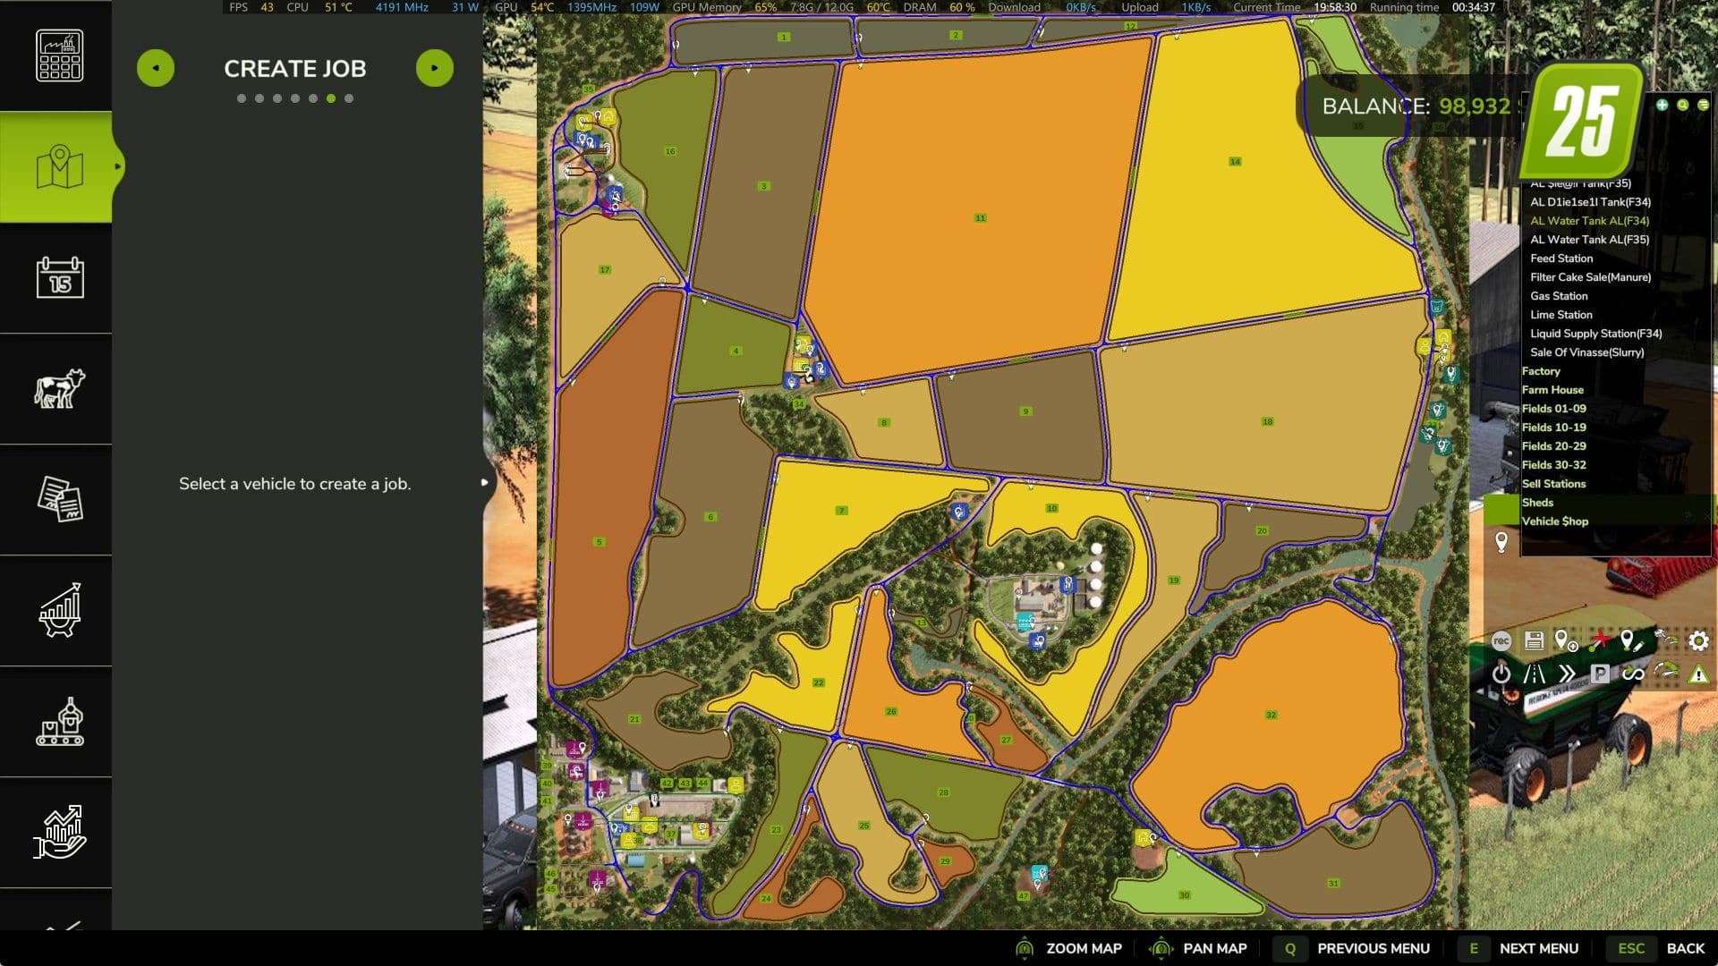This screenshot has height=966, width=1718.
Task: Expand the Fields 10-19 category
Action: click(x=1553, y=428)
